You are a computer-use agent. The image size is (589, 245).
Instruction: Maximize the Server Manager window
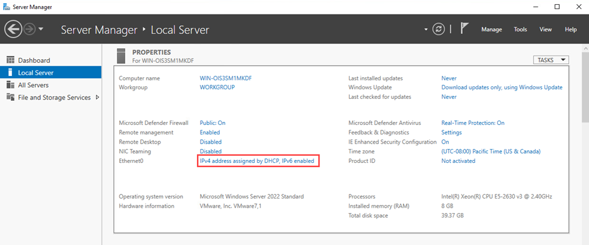(558, 7)
